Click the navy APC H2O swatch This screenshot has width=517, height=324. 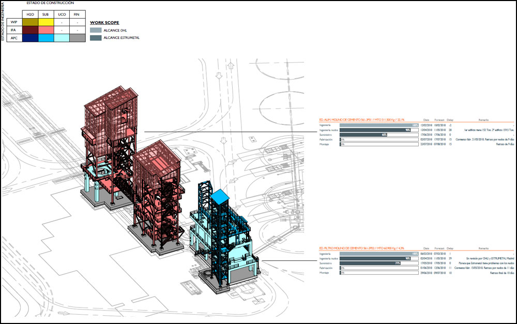click(x=29, y=38)
